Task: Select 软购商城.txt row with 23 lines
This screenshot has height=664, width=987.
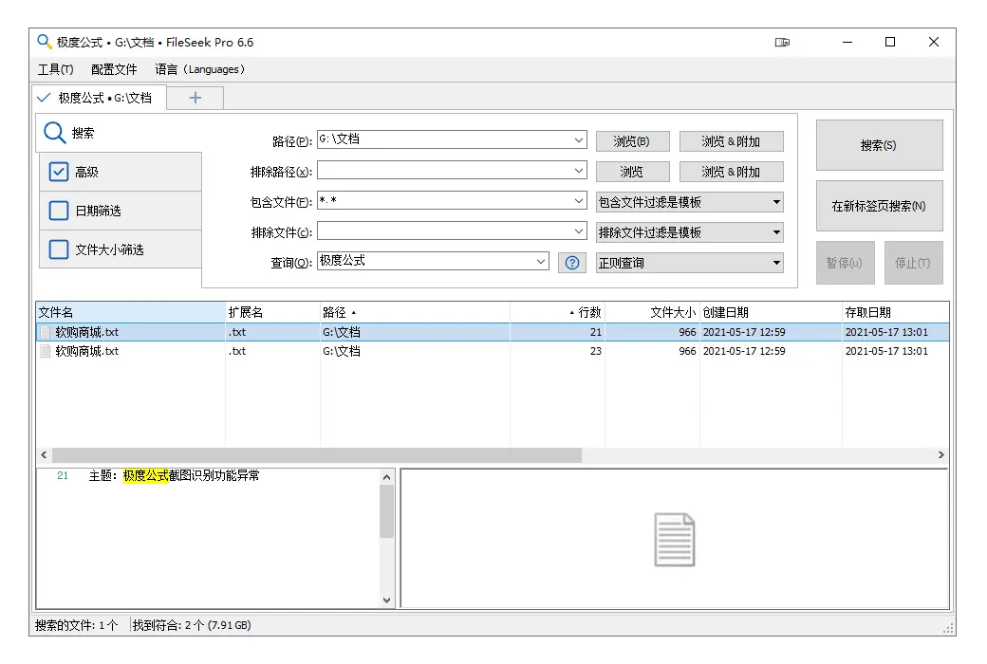Action: 493,351
